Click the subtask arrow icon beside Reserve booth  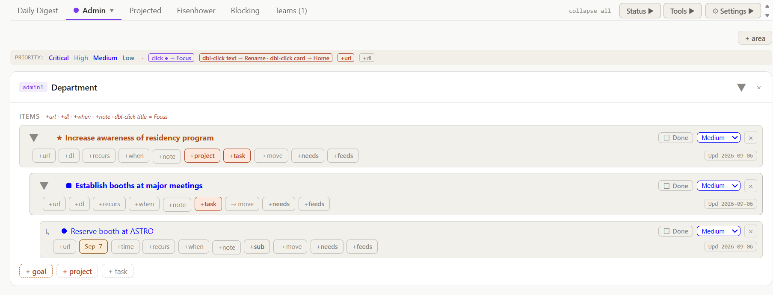(x=47, y=232)
